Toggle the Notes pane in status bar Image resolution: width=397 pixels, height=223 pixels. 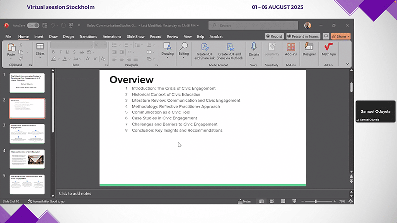[244, 201]
